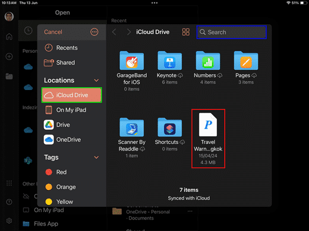Tap the battery indicator in status bar

click(x=303, y=3)
